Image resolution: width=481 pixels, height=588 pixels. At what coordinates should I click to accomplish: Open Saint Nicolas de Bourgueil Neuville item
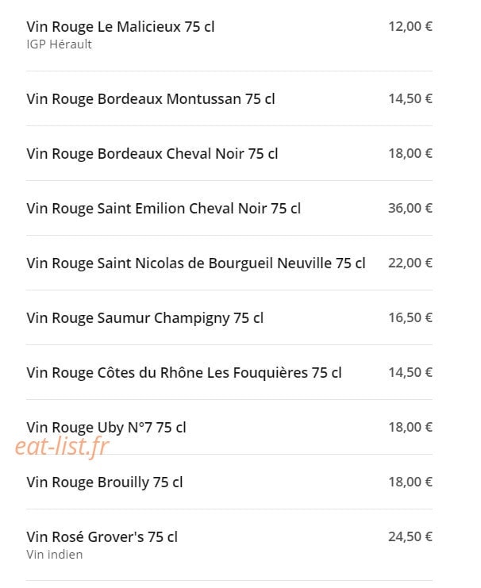point(196,263)
